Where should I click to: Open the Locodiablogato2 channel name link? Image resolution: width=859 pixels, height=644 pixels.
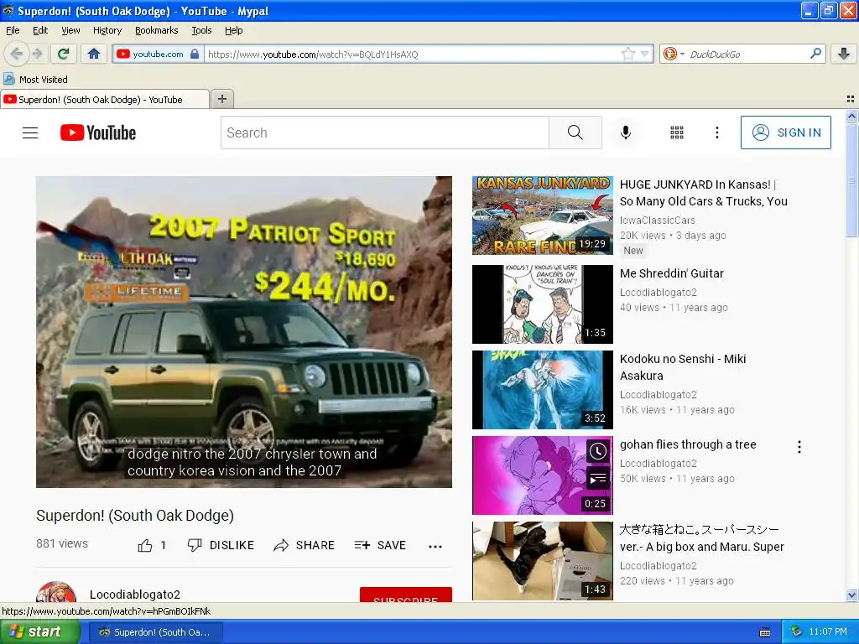click(x=135, y=595)
